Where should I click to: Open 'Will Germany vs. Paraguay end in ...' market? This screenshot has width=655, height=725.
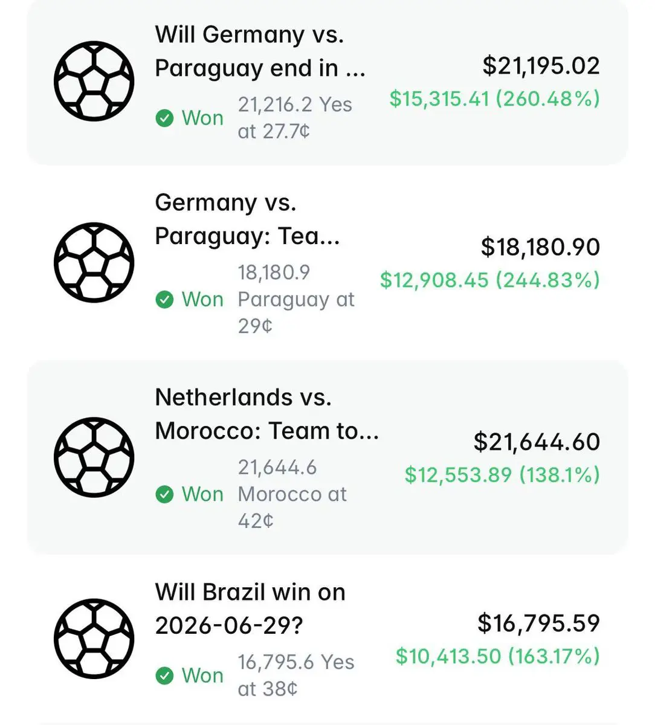point(260,52)
